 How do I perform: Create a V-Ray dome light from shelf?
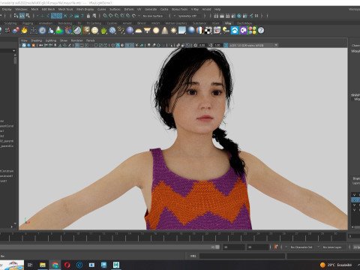coord(138,31)
